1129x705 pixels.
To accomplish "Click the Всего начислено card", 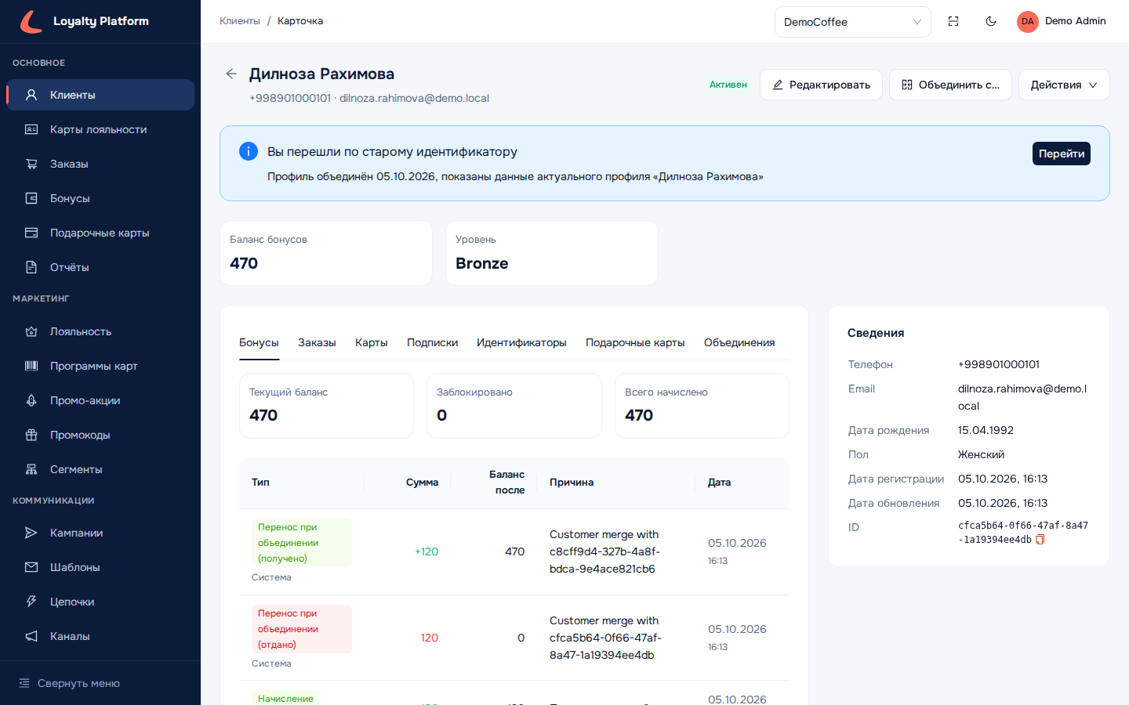I will click(x=702, y=406).
